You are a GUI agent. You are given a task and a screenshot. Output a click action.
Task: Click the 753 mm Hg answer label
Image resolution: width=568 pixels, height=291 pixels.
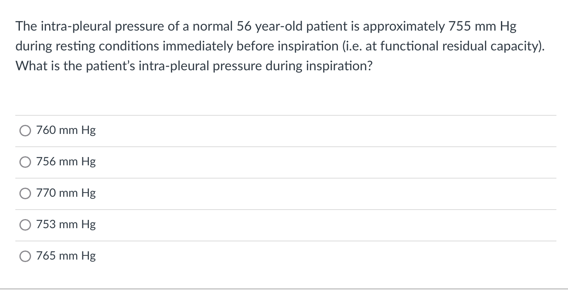65,224
